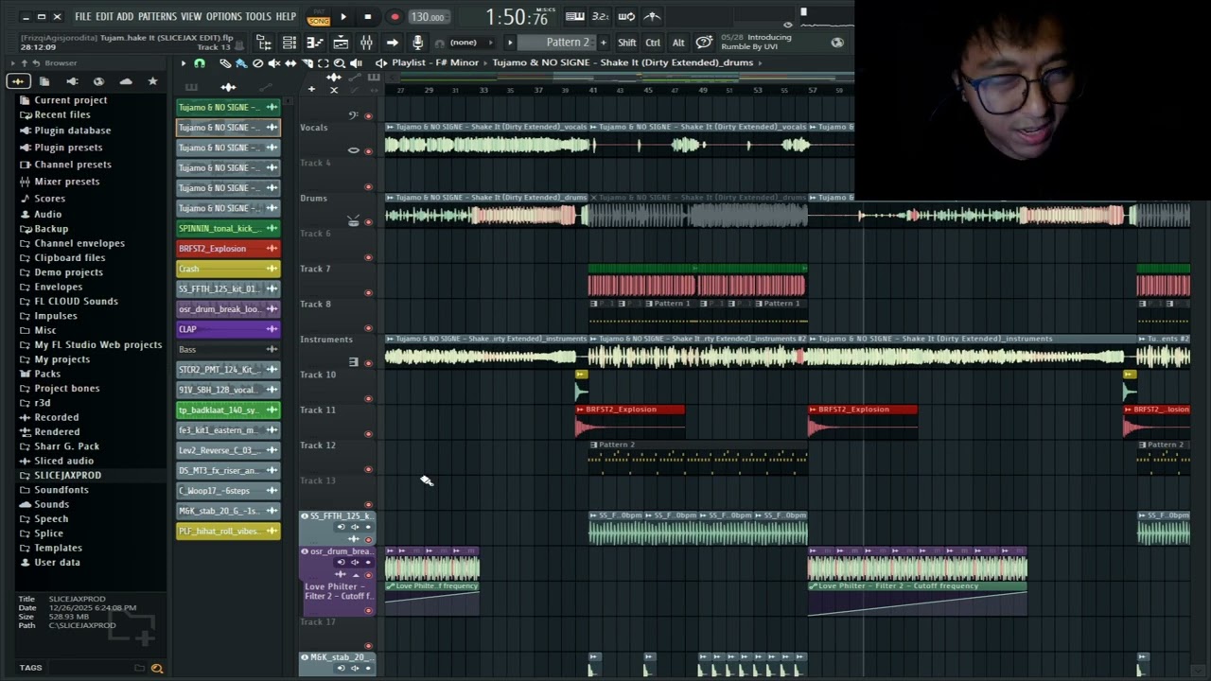Open the HELP menu
This screenshot has width=1211, height=681.
(286, 17)
